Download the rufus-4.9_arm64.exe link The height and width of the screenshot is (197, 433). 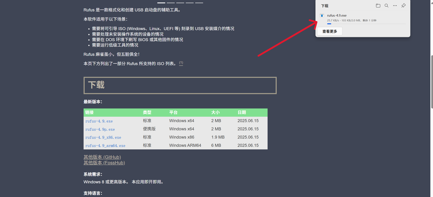pyautogui.click(x=105, y=146)
